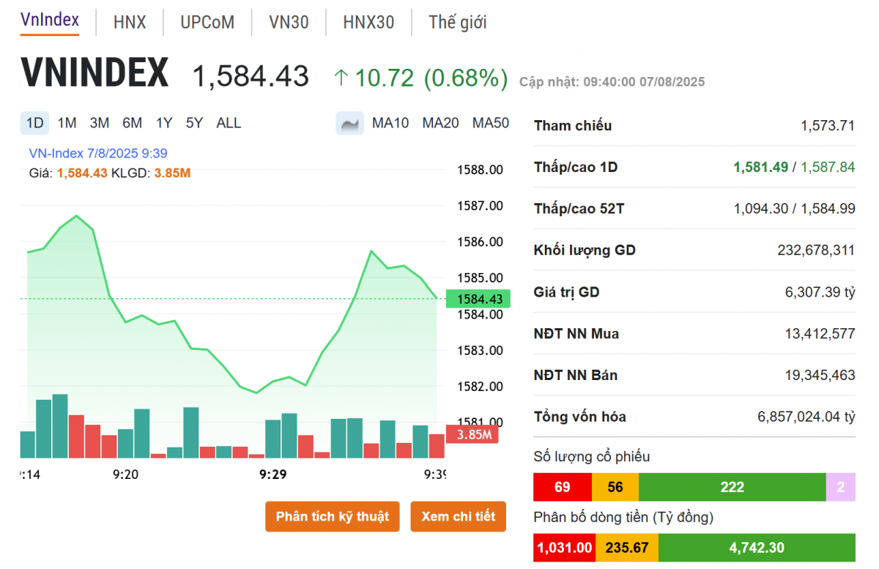
Task: Set chart range to 5Y
Action: tap(194, 123)
